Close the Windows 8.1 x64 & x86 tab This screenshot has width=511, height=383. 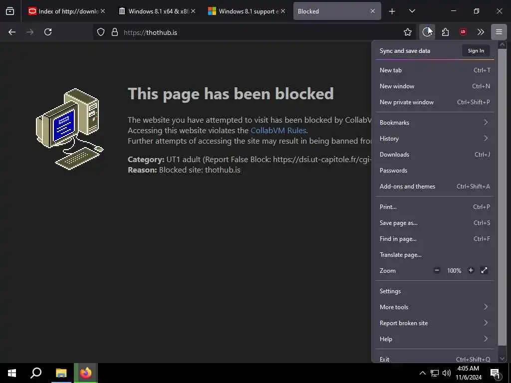pos(193,11)
